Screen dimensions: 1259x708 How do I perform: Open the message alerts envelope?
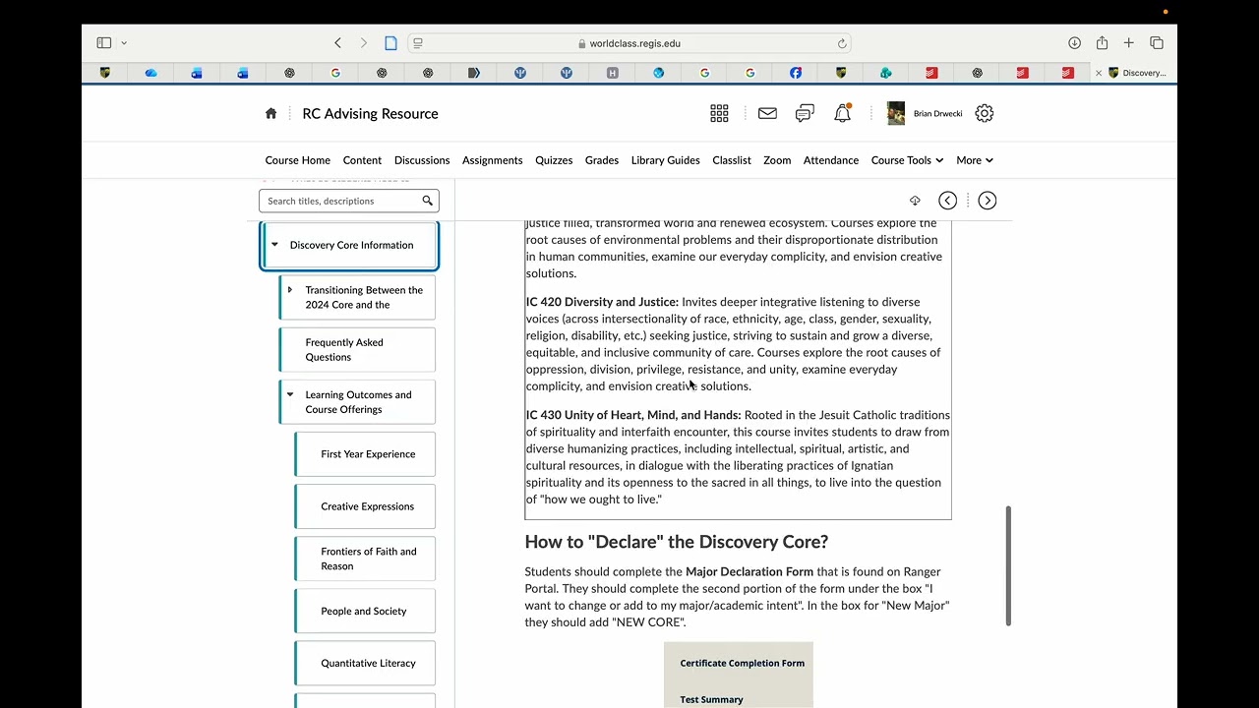[x=767, y=113]
